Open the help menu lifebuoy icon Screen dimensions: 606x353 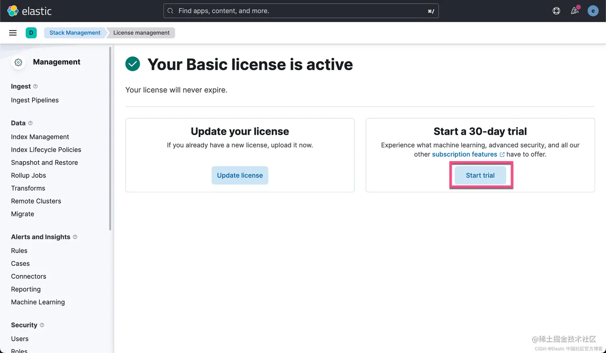pyautogui.click(x=556, y=11)
